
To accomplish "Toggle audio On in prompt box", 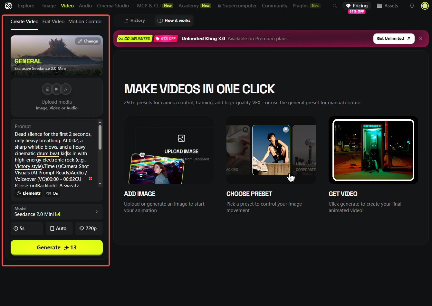I will 52,193.
